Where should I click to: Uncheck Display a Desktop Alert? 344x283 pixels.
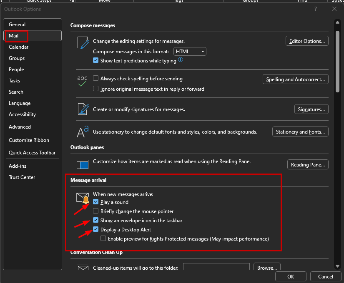(x=95, y=229)
